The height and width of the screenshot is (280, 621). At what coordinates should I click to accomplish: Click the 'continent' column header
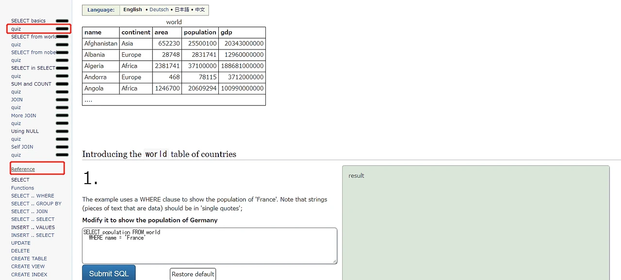pos(136,32)
